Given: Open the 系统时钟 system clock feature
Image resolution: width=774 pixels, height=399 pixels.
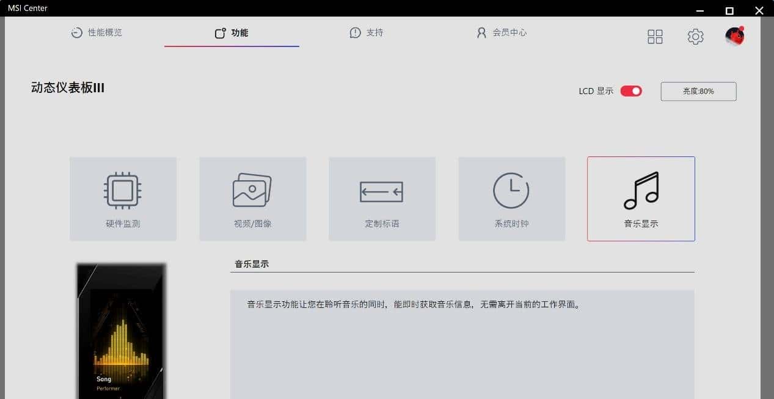Looking at the screenshot, I should tap(511, 199).
